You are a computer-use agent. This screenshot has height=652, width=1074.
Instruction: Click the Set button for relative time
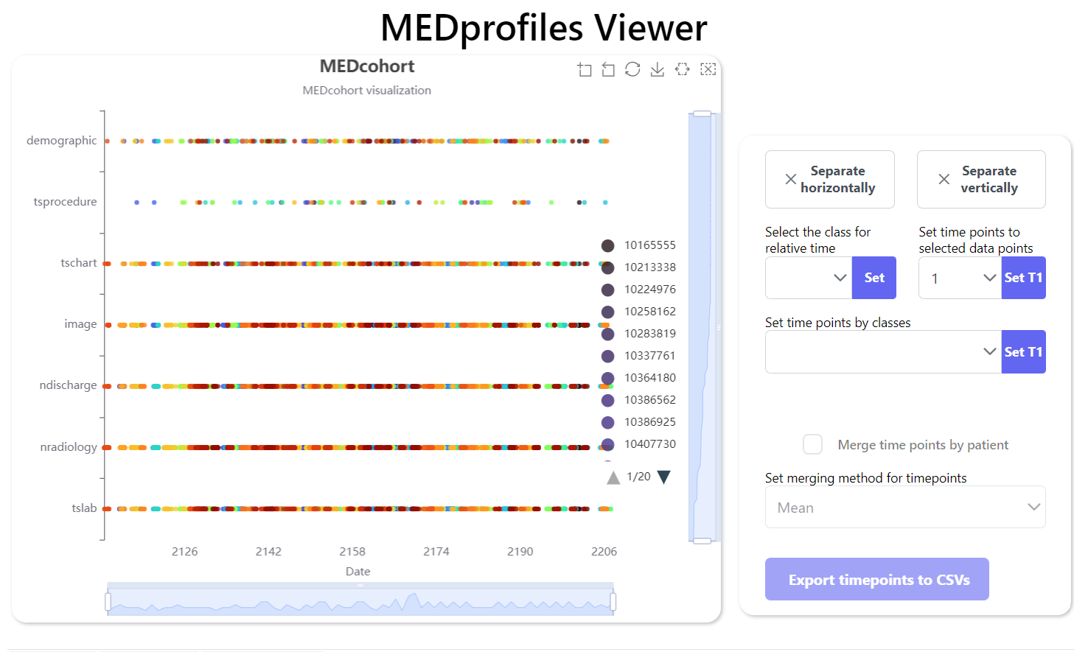click(x=874, y=278)
